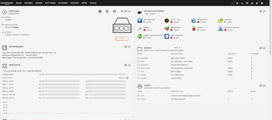Open the Tools tab

pos(93,3)
